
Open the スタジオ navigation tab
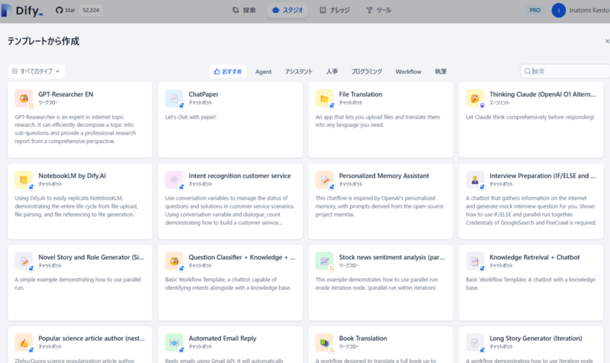tap(287, 10)
